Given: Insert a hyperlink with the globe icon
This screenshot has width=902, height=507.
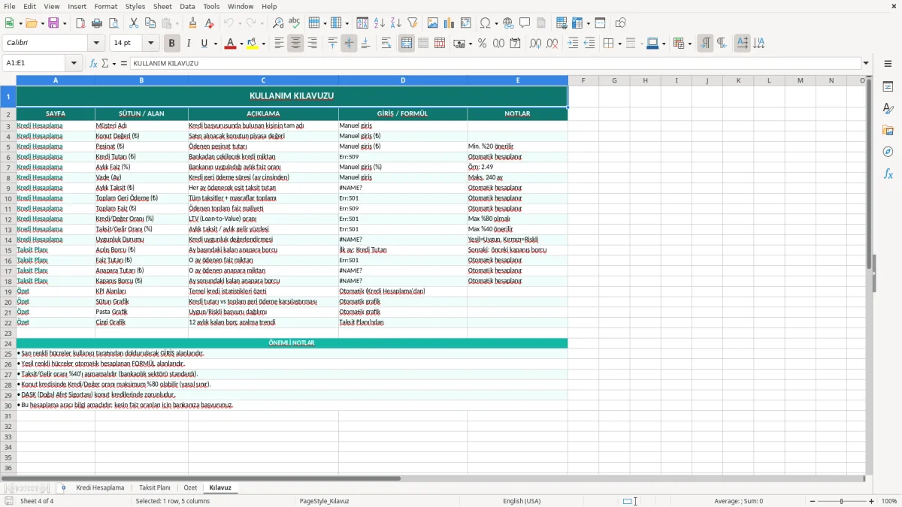Looking at the screenshot, I should pos(509,23).
